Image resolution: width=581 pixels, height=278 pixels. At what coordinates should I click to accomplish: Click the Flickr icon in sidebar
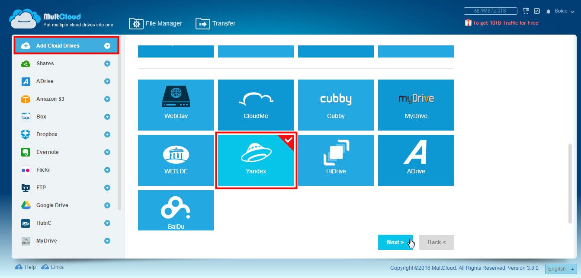pos(26,170)
